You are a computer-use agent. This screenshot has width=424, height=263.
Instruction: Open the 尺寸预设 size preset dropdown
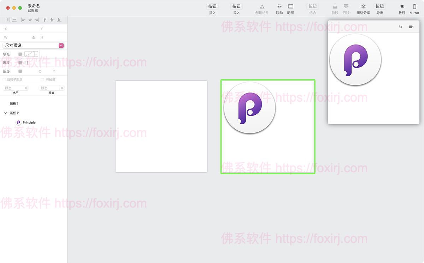[61, 45]
